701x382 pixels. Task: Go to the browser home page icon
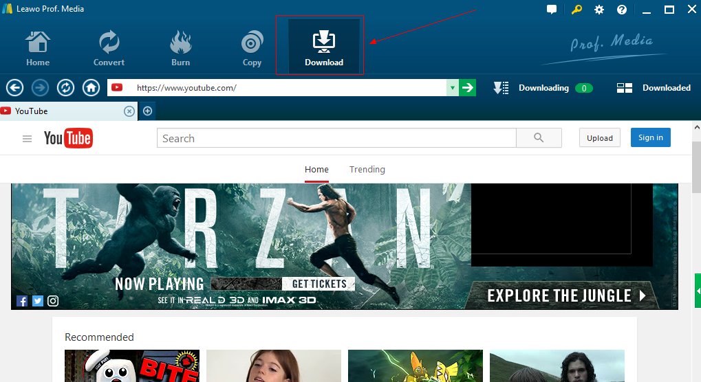(91, 87)
